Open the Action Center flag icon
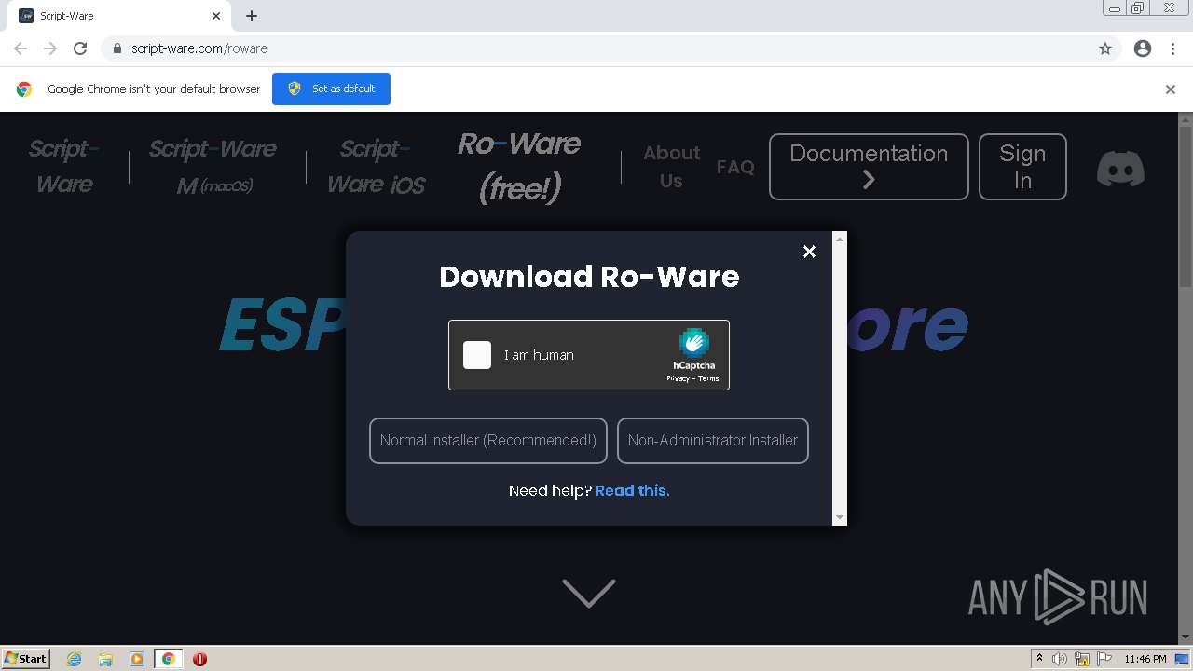The image size is (1193, 671). pyautogui.click(x=1104, y=659)
